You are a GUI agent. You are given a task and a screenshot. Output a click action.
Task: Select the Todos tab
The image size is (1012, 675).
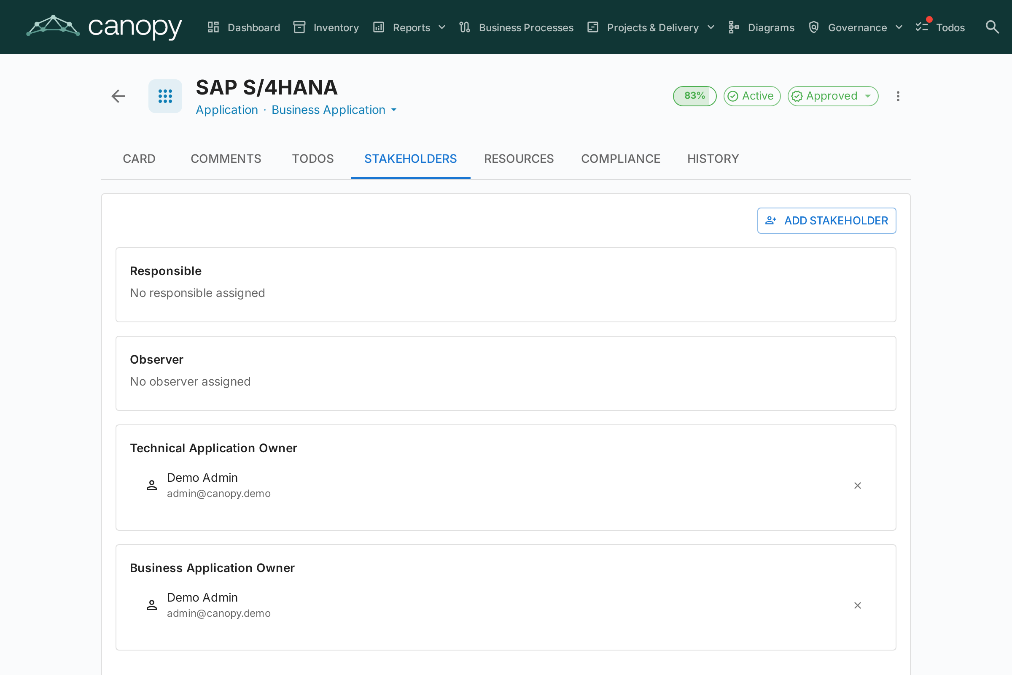coord(313,159)
